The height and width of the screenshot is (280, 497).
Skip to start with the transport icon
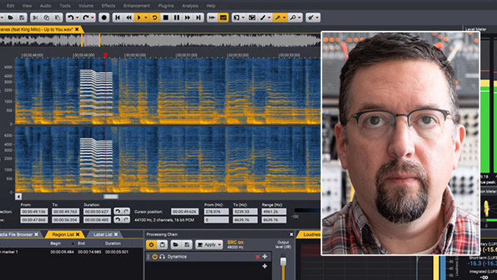pyautogui.click(x=118, y=17)
